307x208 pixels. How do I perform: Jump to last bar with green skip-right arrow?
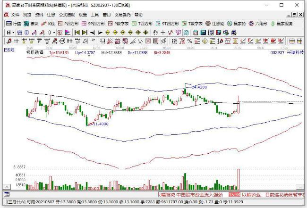[x=85, y=33]
